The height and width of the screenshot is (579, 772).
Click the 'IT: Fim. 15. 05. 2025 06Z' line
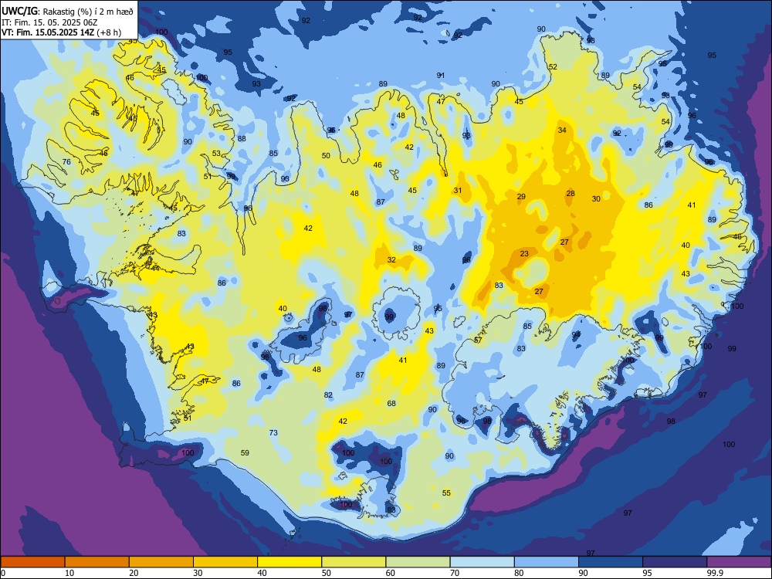pos(48,22)
